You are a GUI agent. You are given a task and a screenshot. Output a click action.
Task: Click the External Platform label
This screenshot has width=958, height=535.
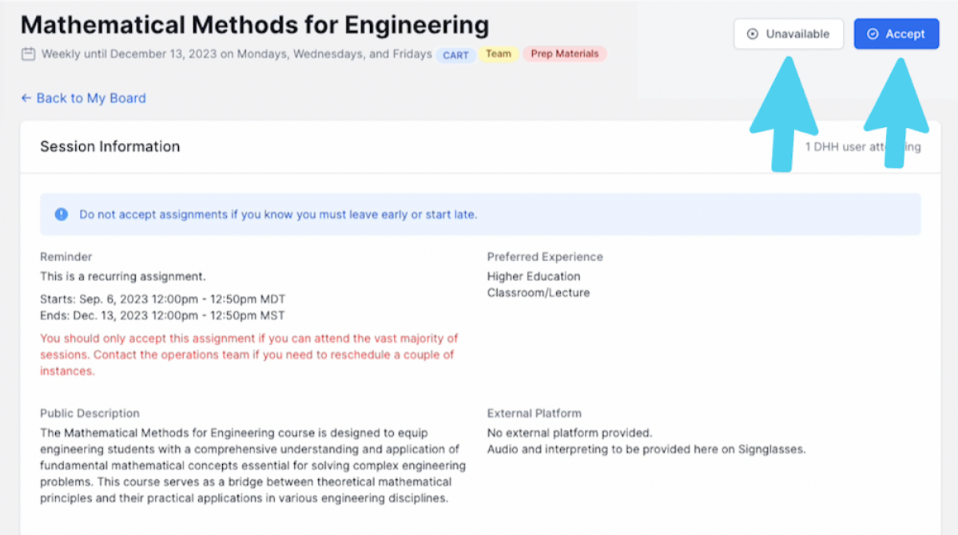tap(534, 414)
